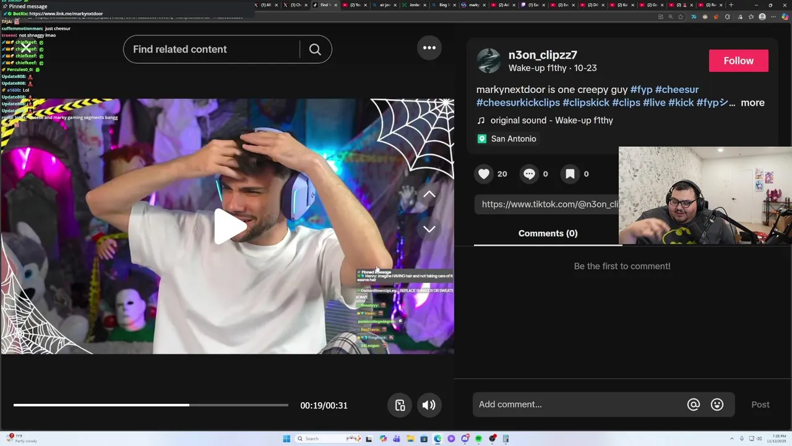Switch to the 'Jordan' browser tab

[x=415, y=5]
